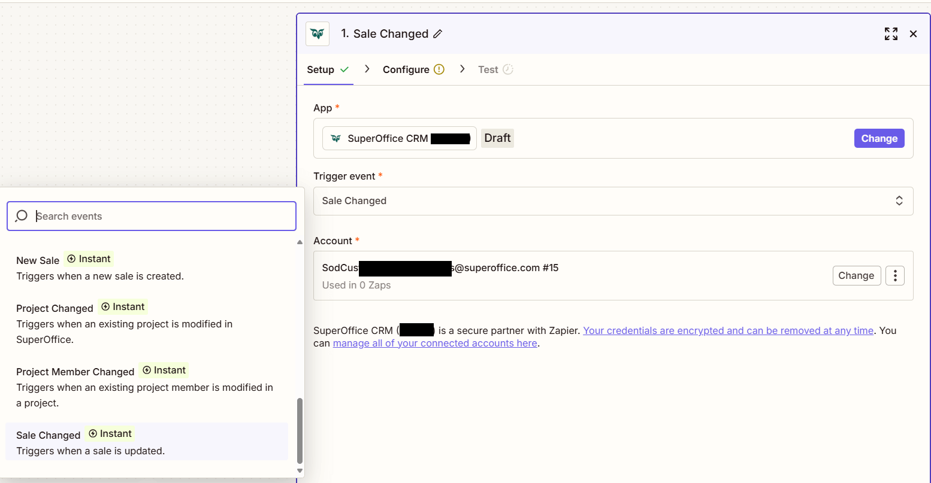Click the Instant bolt icon on Project Changed
Image resolution: width=931 pixels, height=483 pixels.
[x=105, y=306]
